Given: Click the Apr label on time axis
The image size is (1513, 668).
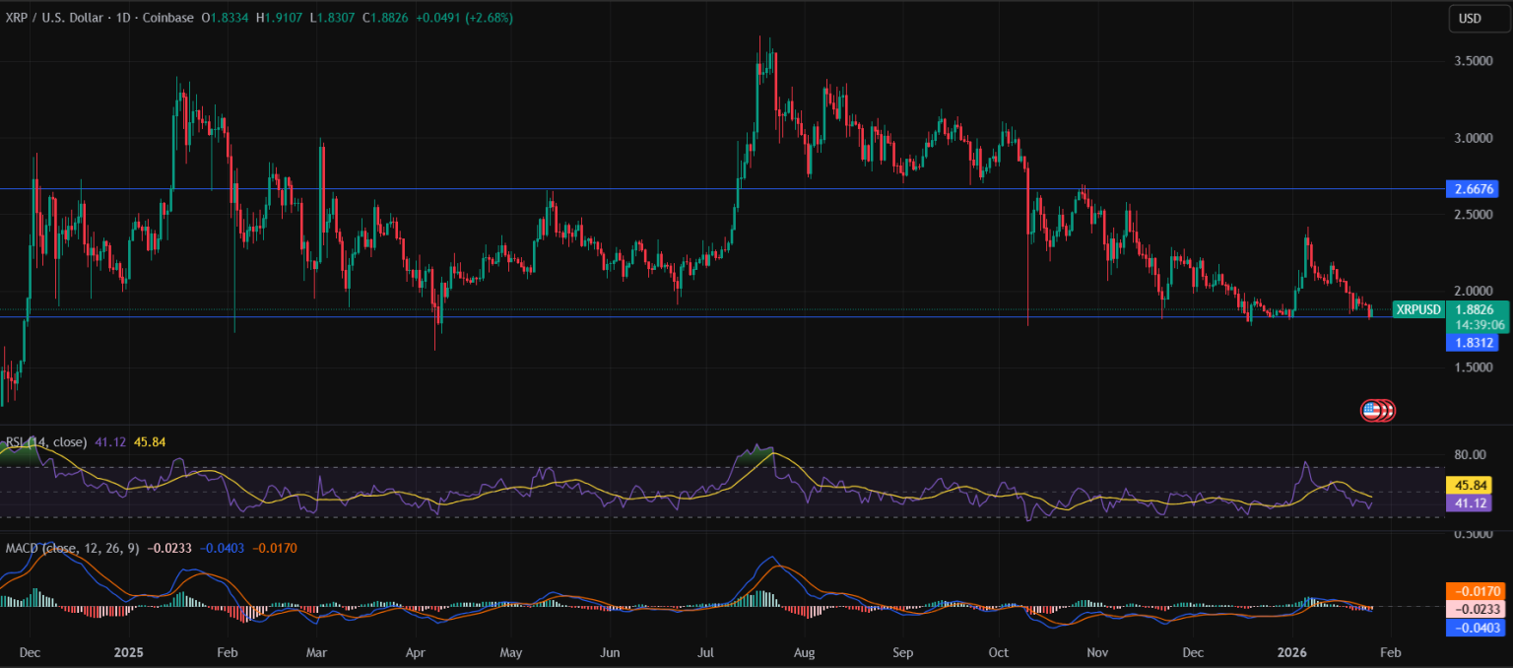Looking at the screenshot, I should 416,652.
